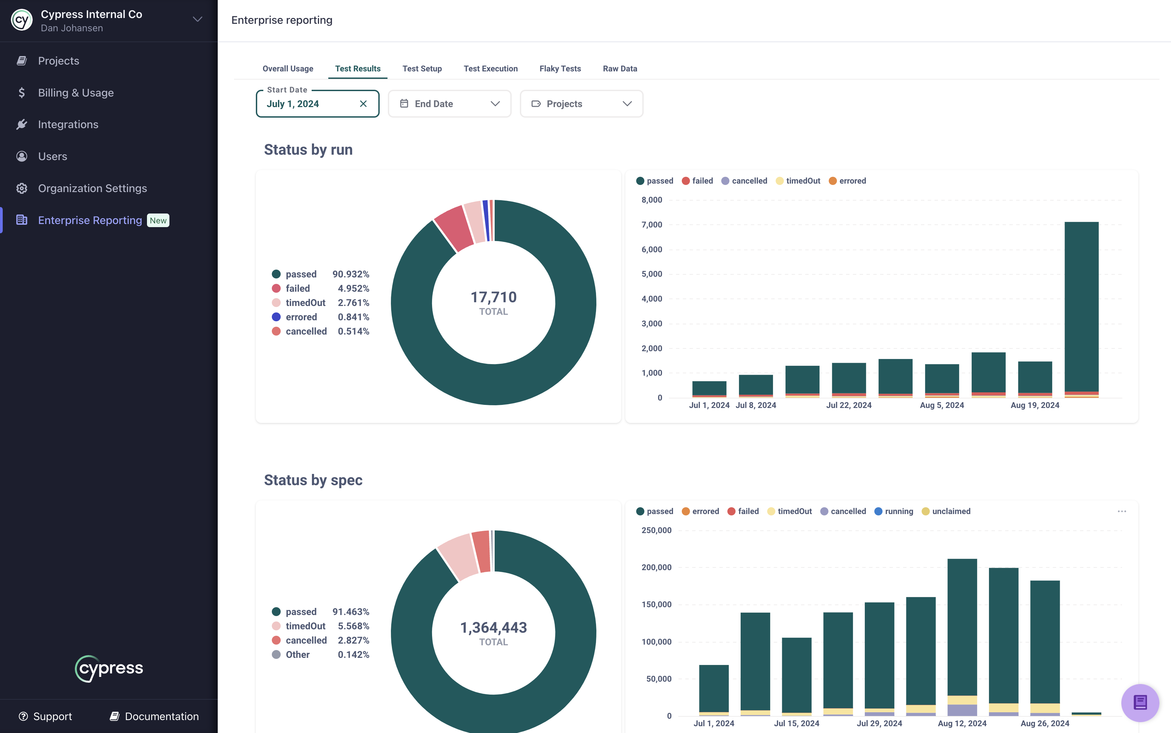Click the Cypress logo avatar at top left
The width and height of the screenshot is (1171, 733).
(x=21, y=19)
